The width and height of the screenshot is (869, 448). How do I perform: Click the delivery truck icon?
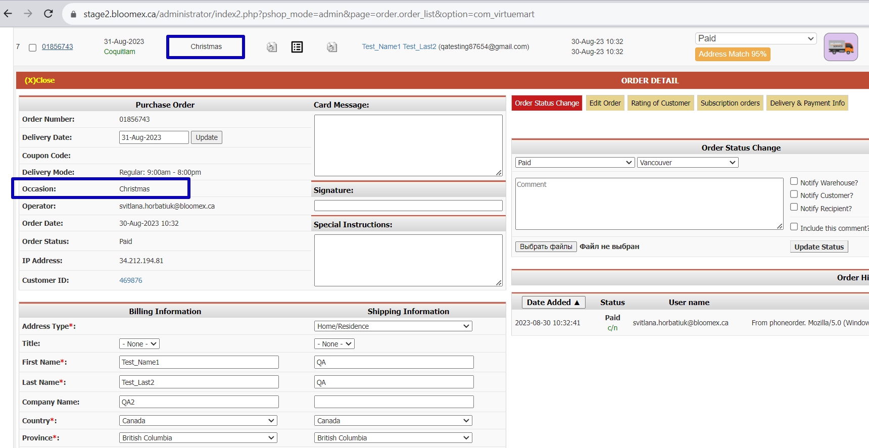(x=841, y=47)
